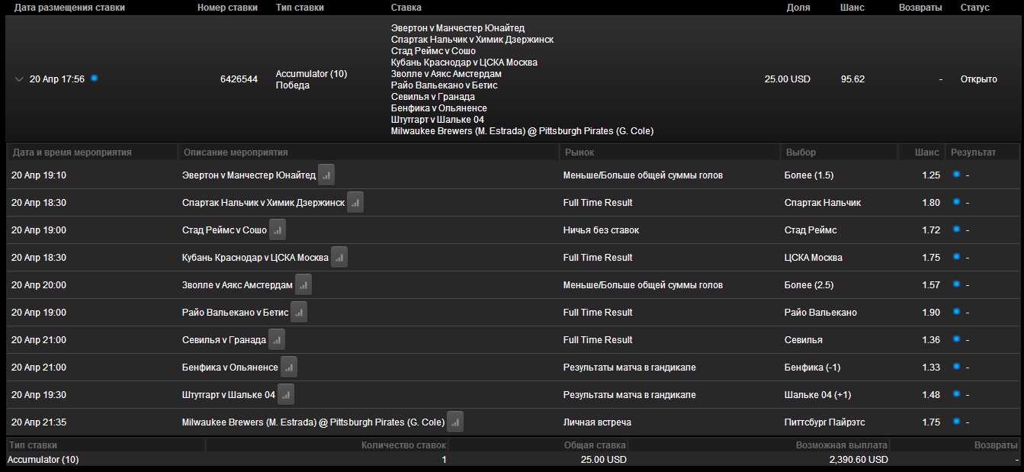Click selection Питтсбург Пайрэтс

pos(824,422)
